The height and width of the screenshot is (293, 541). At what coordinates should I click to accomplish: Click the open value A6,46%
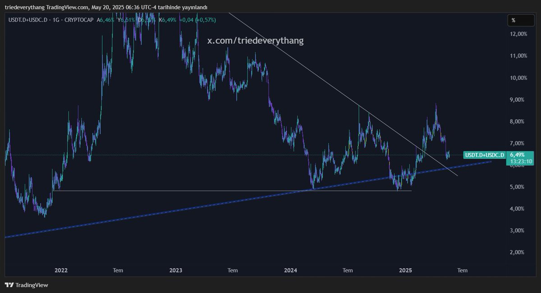pyautogui.click(x=106, y=20)
